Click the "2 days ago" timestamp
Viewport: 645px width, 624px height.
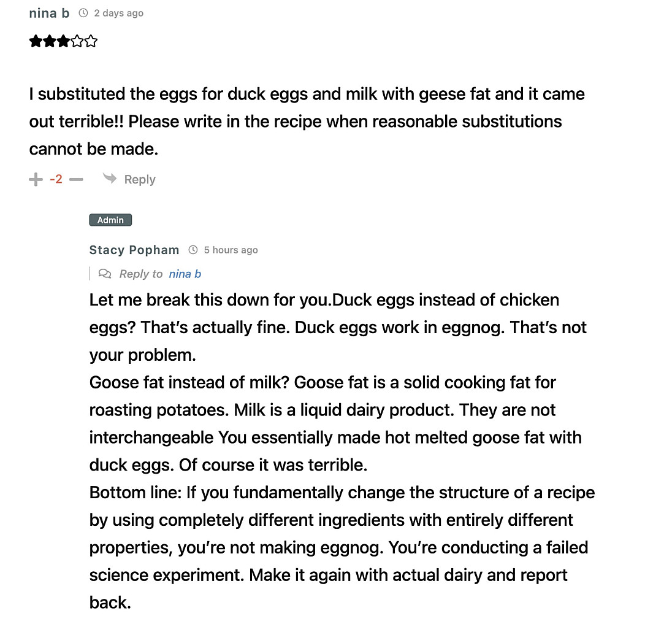(119, 13)
